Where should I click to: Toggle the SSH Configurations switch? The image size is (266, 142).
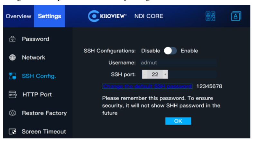(x=170, y=51)
